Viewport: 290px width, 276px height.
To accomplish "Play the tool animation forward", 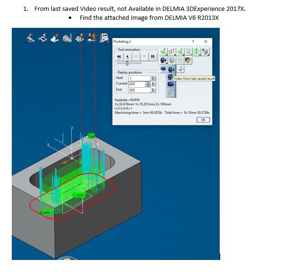I will coord(144,57).
